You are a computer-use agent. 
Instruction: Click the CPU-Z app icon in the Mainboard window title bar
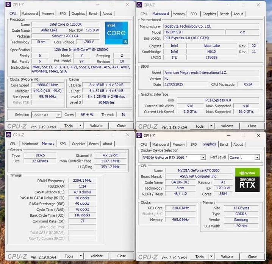click(x=139, y=5)
